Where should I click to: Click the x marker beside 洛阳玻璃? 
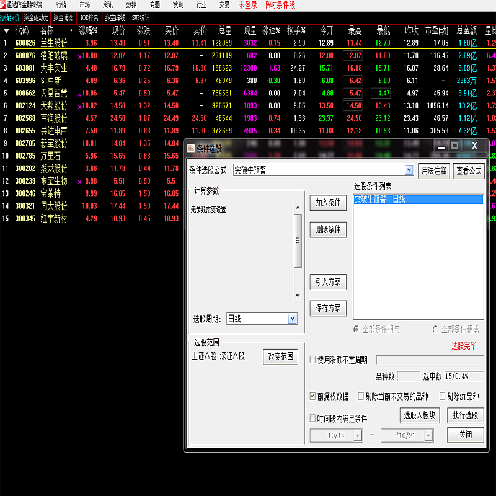(x=79, y=56)
